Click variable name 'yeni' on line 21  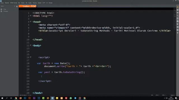click(47, 72)
